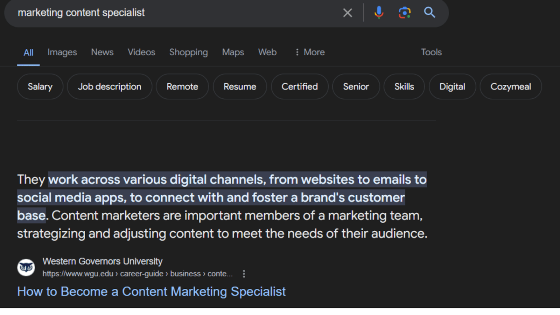Viewport: 560px width, 315px height.
Task: Expand the More search categories menu
Action: click(310, 52)
